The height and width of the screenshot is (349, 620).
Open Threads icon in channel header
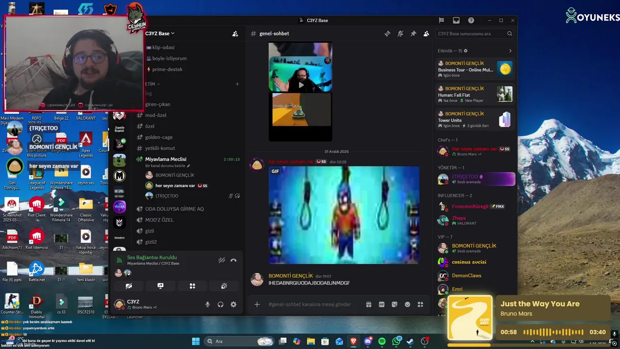coord(387,33)
